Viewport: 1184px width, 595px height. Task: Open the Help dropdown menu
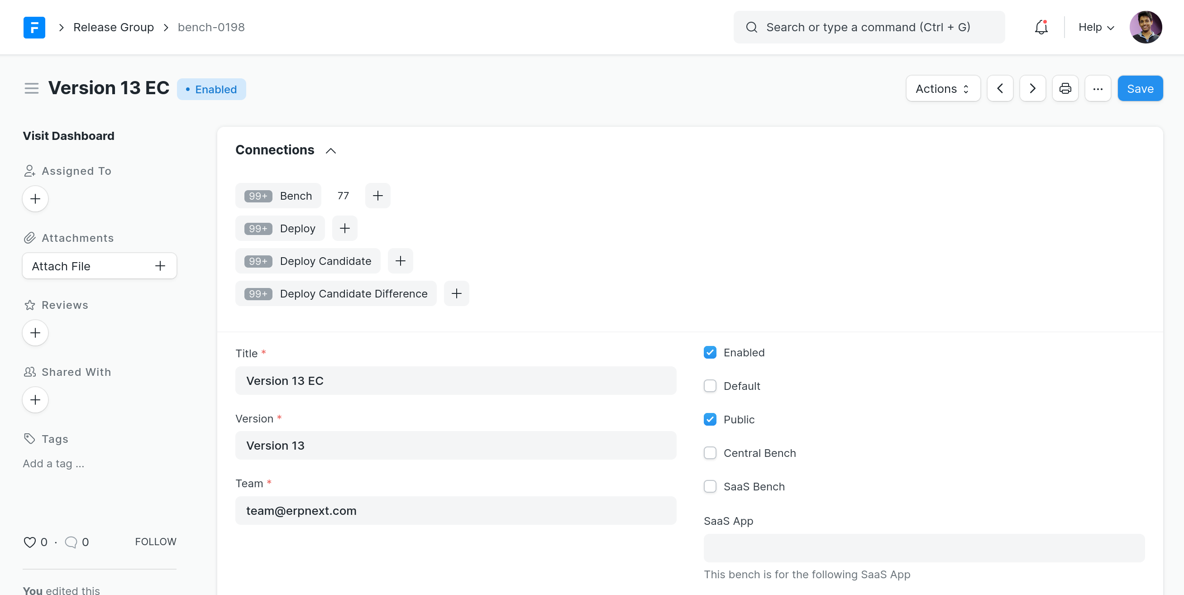point(1096,27)
